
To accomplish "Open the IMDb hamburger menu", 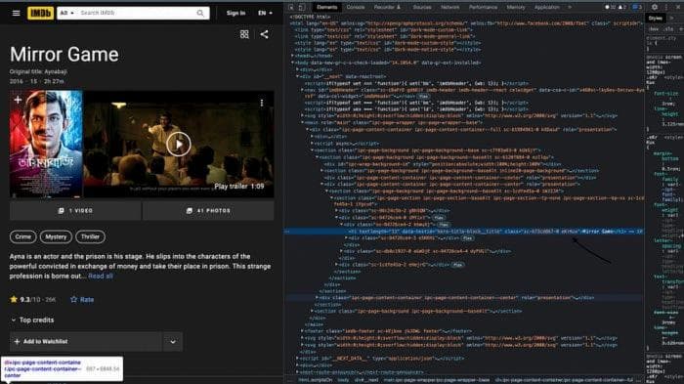I will [x=17, y=13].
